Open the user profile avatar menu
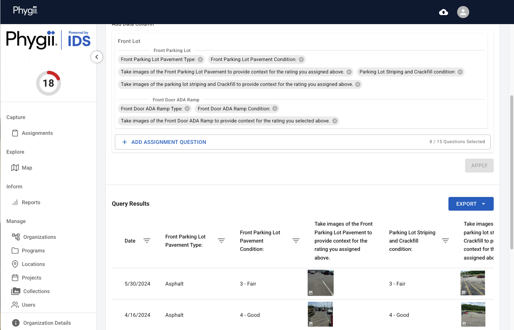Screen dimensions: 514x330 463,12
